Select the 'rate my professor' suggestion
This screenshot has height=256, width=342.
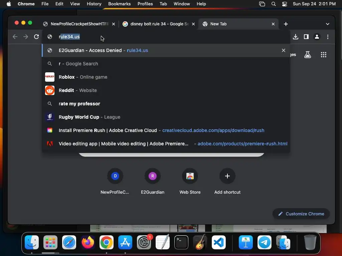tap(166, 104)
